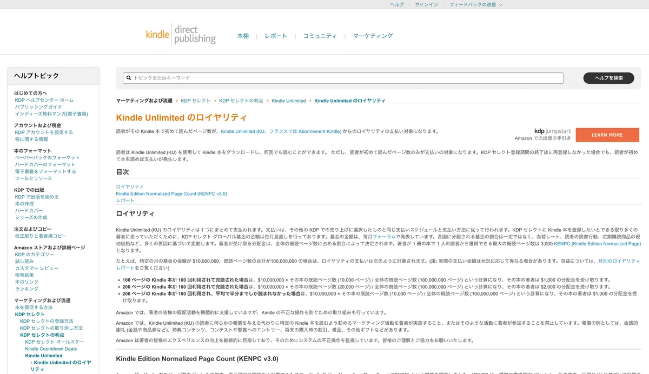Go to KDP セレクトの利点 breadcrumb
The height and width of the screenshot is (374, 649).
241,101
